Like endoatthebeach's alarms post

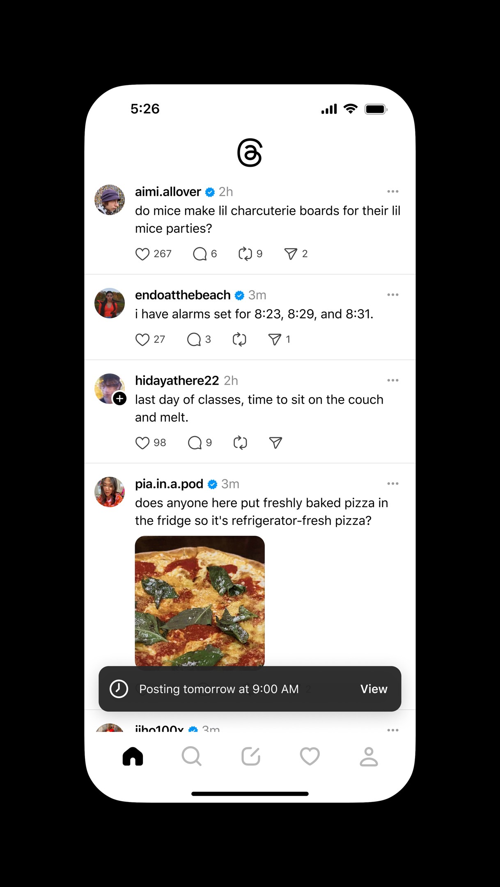coord(142,340)
